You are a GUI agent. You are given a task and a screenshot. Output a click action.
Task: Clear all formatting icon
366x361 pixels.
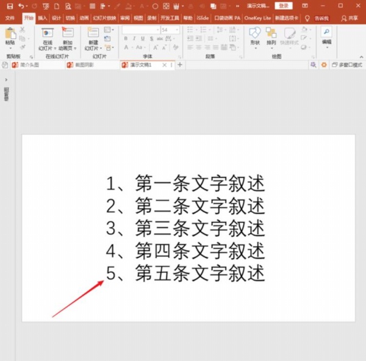pyautogui.click(x=176, y=48)
